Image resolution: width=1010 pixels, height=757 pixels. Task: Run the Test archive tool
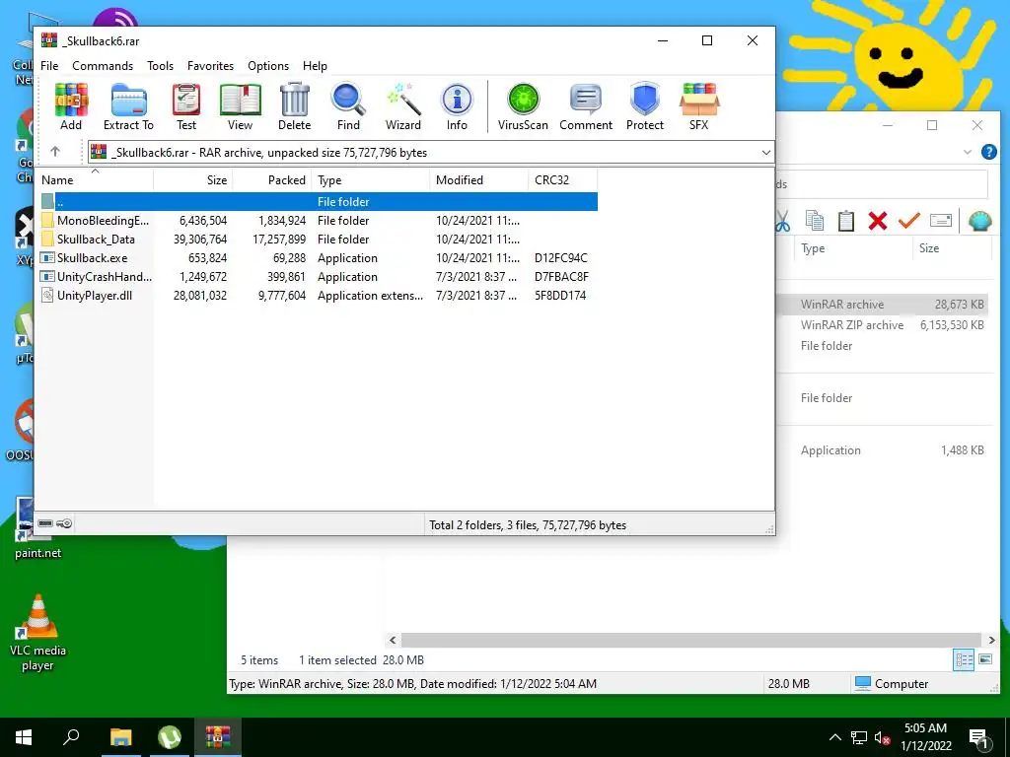(186, 106)
